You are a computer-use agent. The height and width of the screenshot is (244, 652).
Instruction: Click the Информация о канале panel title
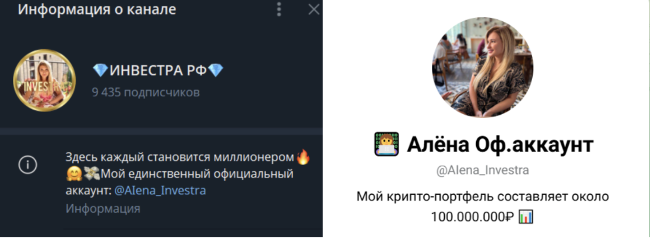pyautogui.click(x=97, y=10)
